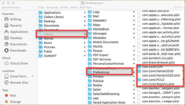The height and width of the screenshot is (105, 185).
Task: Expand the Metadata folder arrow
Action: click(x=134, y=38)
